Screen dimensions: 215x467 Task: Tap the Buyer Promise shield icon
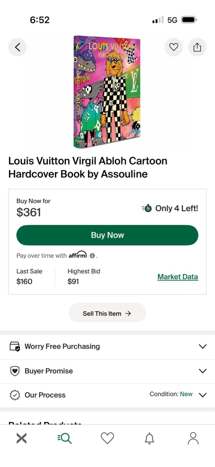click(15, 371)
